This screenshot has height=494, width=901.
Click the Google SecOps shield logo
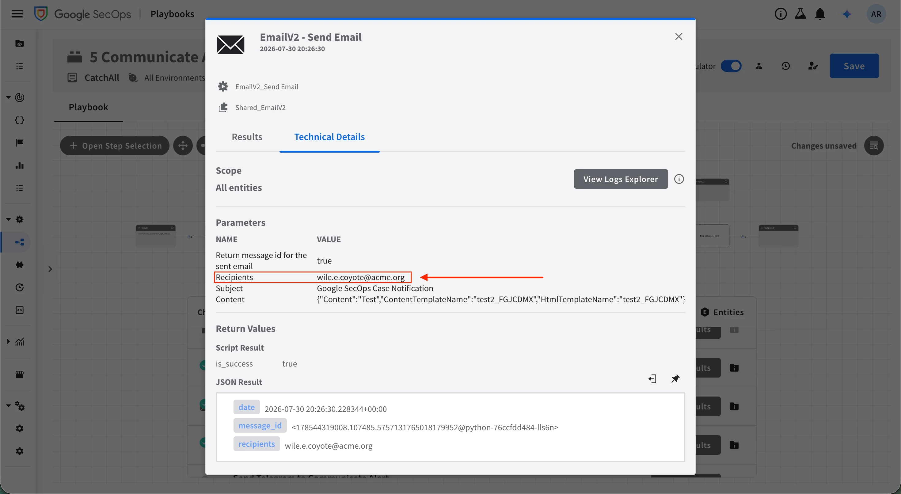(41, 14)
